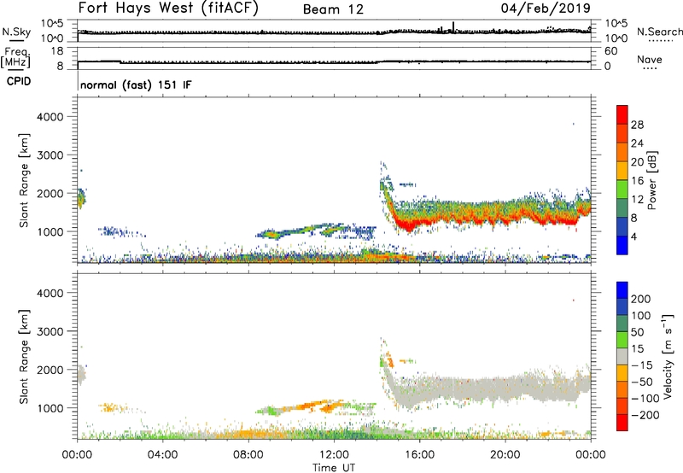This screenshot has width=683, height=473.
Task: Click the 'Beam 12' label
Action: pyautogui.click(x=333, y=9)
